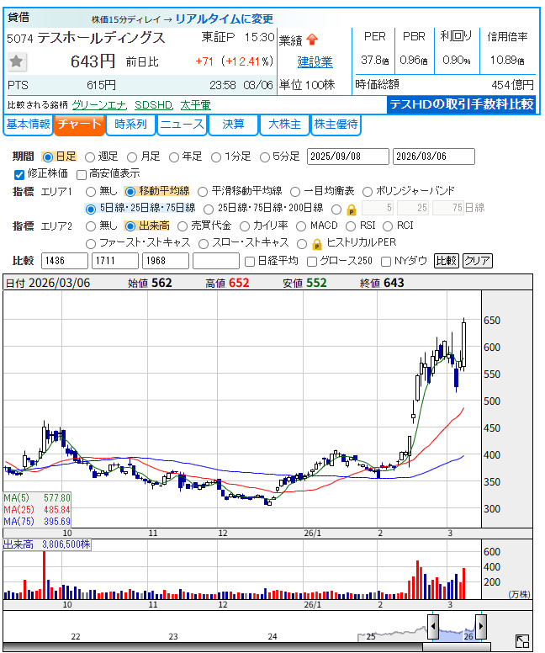Select the 日足 period radio button

tap(48, 157)
